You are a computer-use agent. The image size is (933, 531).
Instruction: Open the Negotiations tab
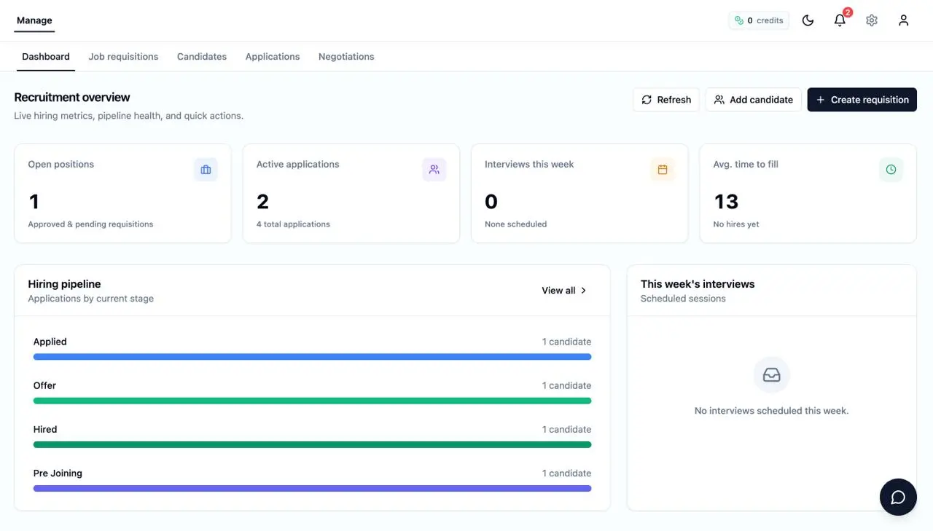346,57
